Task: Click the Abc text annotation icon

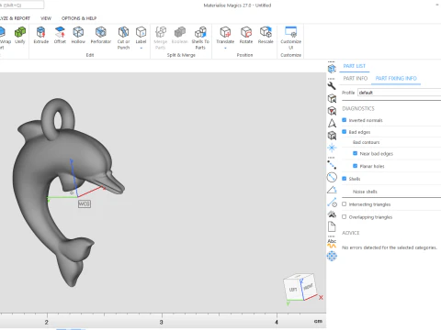Action: [332, 243]
